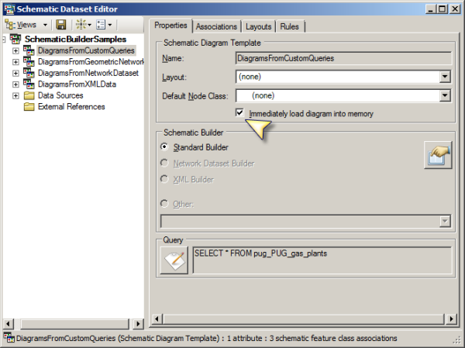Click the properties panel horizontal scrollbar track
Viewport: 465px width, 348px height.
pyautogui.click(x=304, y=319)
